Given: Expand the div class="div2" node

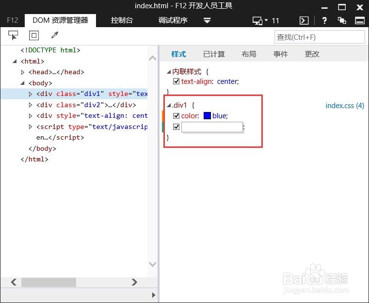Looking at the screenshot, I should point(31,105).
